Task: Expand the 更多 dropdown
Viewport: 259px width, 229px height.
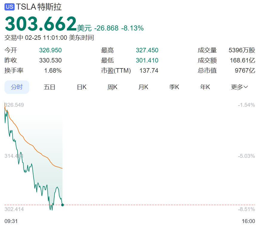Action: (x=239, y=87)
